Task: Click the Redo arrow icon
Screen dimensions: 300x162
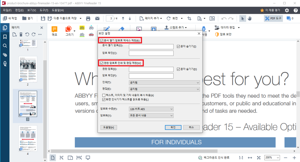Action: point(231,19)
